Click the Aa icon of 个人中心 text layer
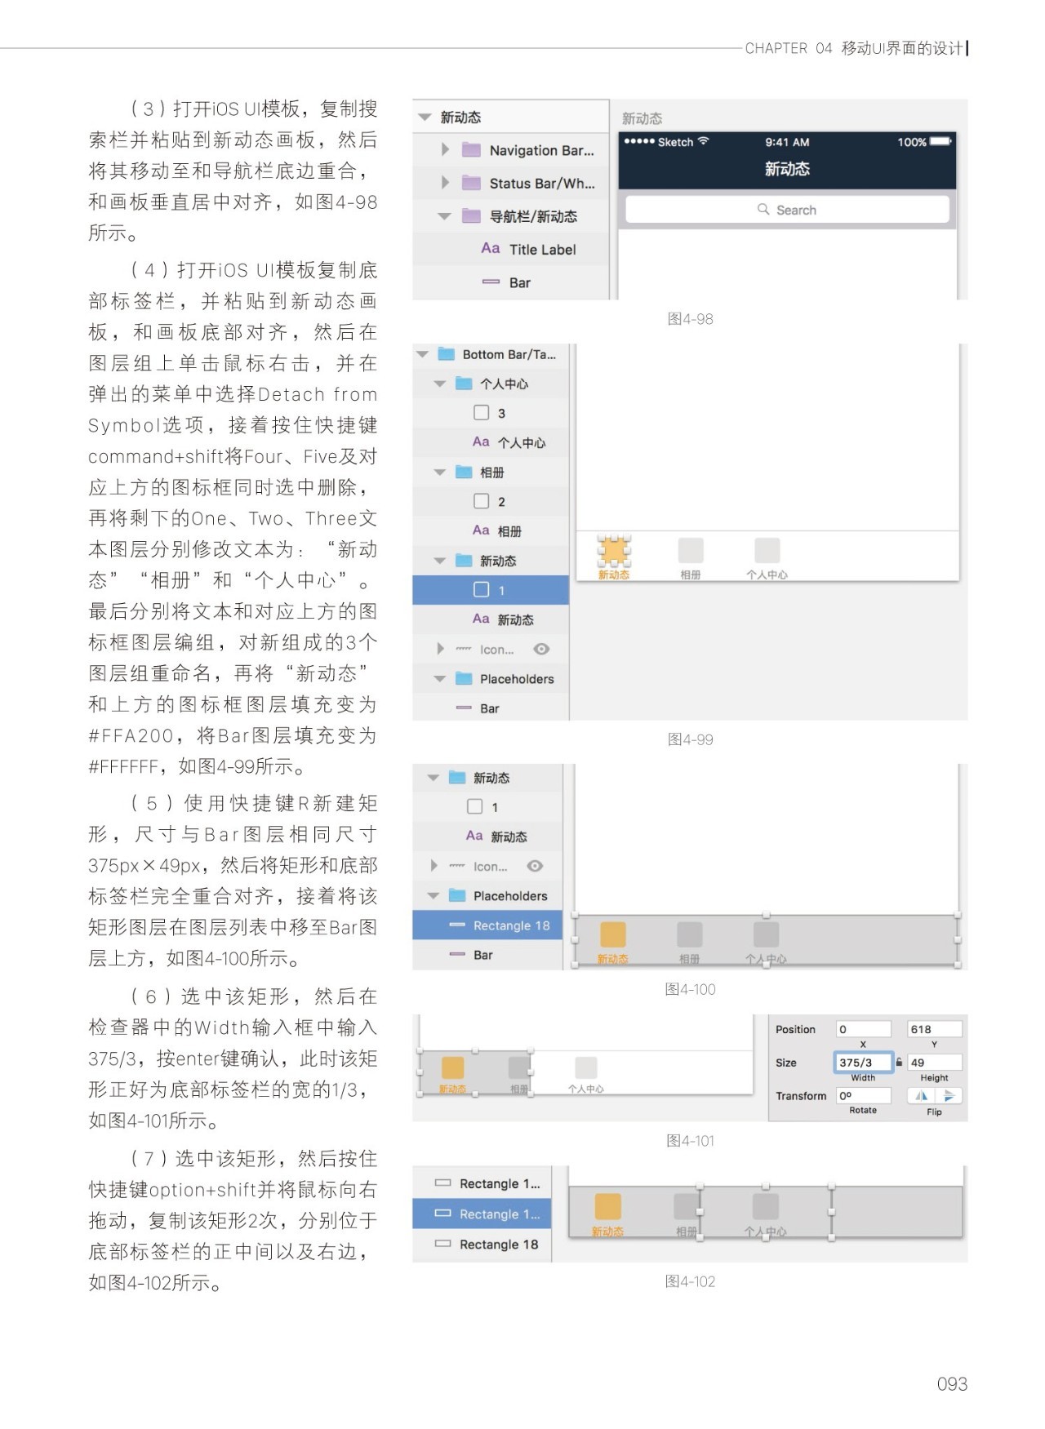 coord(481,442)
